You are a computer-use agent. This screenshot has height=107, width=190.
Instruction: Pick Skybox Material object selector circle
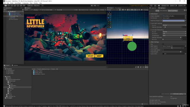click(186, 16)
